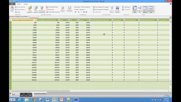Expand the formula bar
Screen dimensions: 181x102
tap(171, 17)
